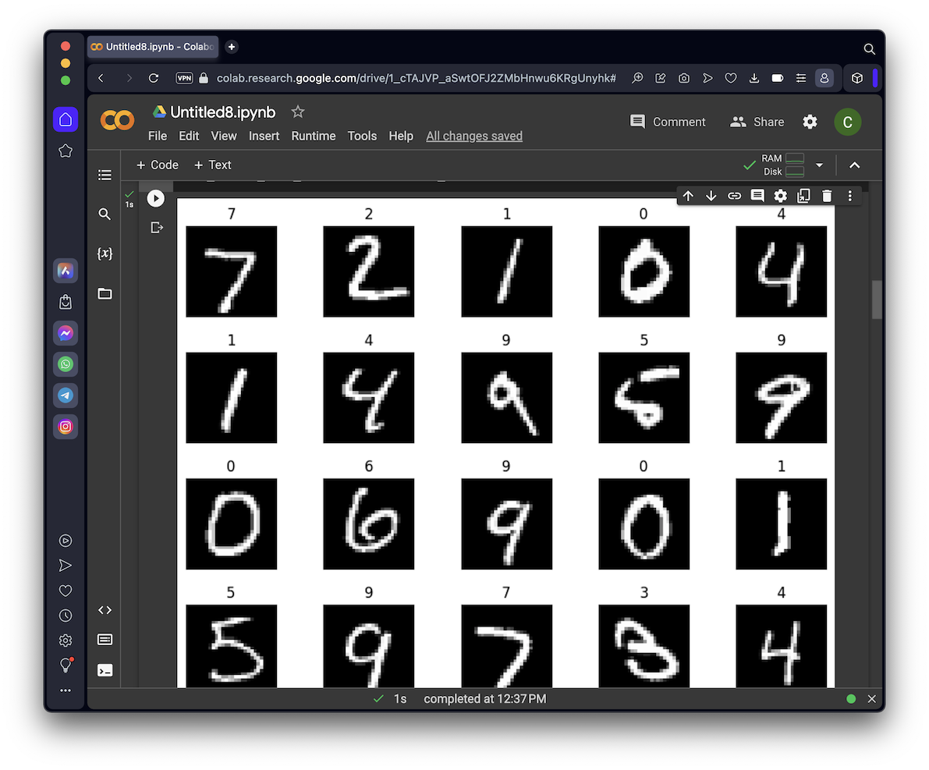Run the cell with the play button
The width and height of the screenshot is (929, 770).
[156, 199]
